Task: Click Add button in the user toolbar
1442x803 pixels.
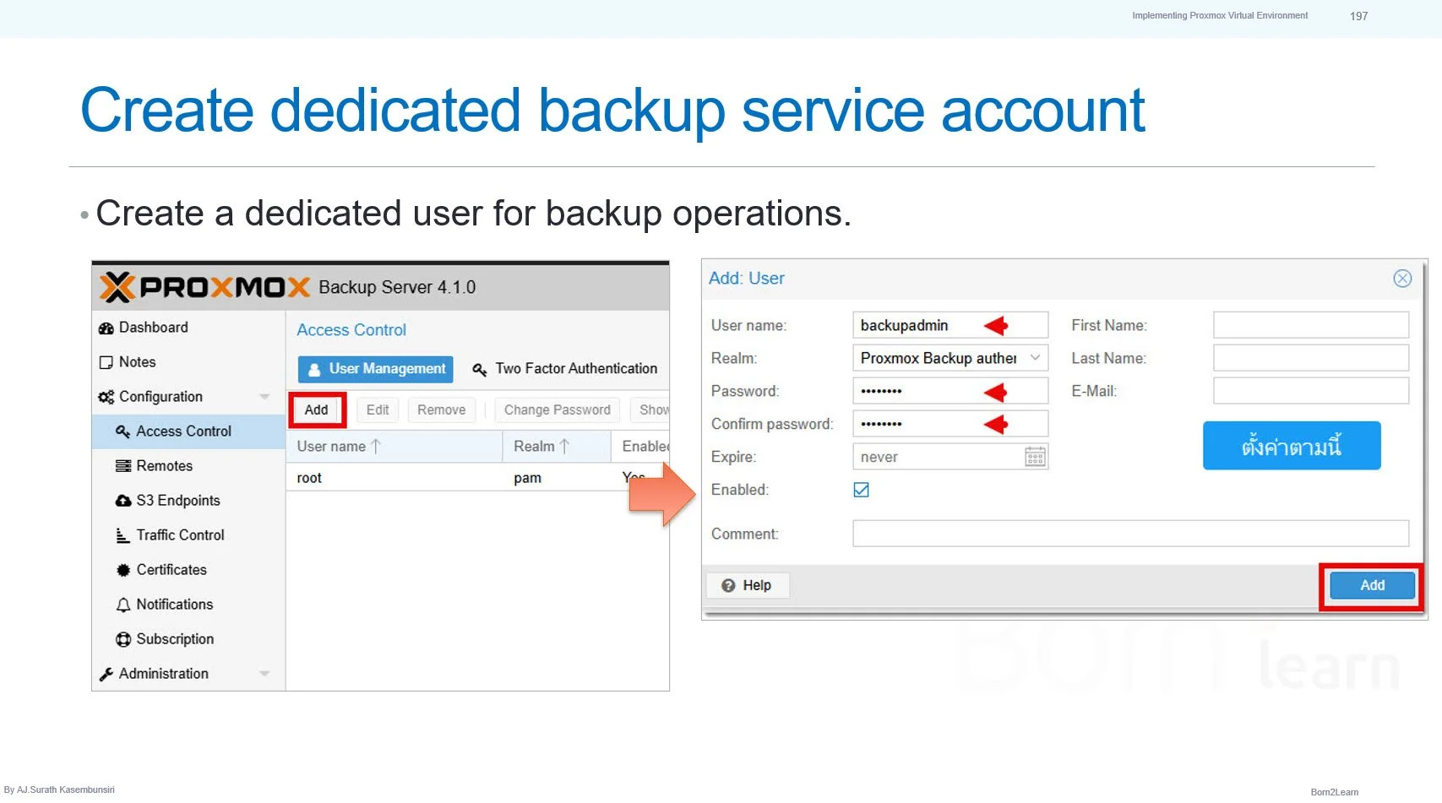Action: [x=317, y=410]
